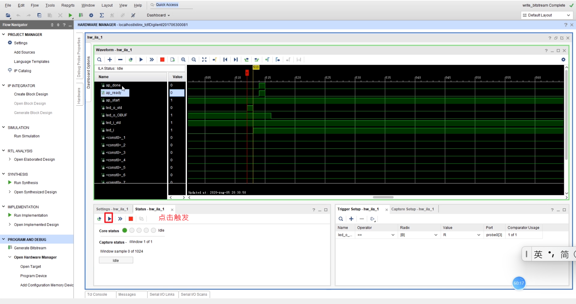Switch to Settings - hw_ila_1 tab
Image resolution: width=576 pixels, height=304 pixels.
pos(112,209)
